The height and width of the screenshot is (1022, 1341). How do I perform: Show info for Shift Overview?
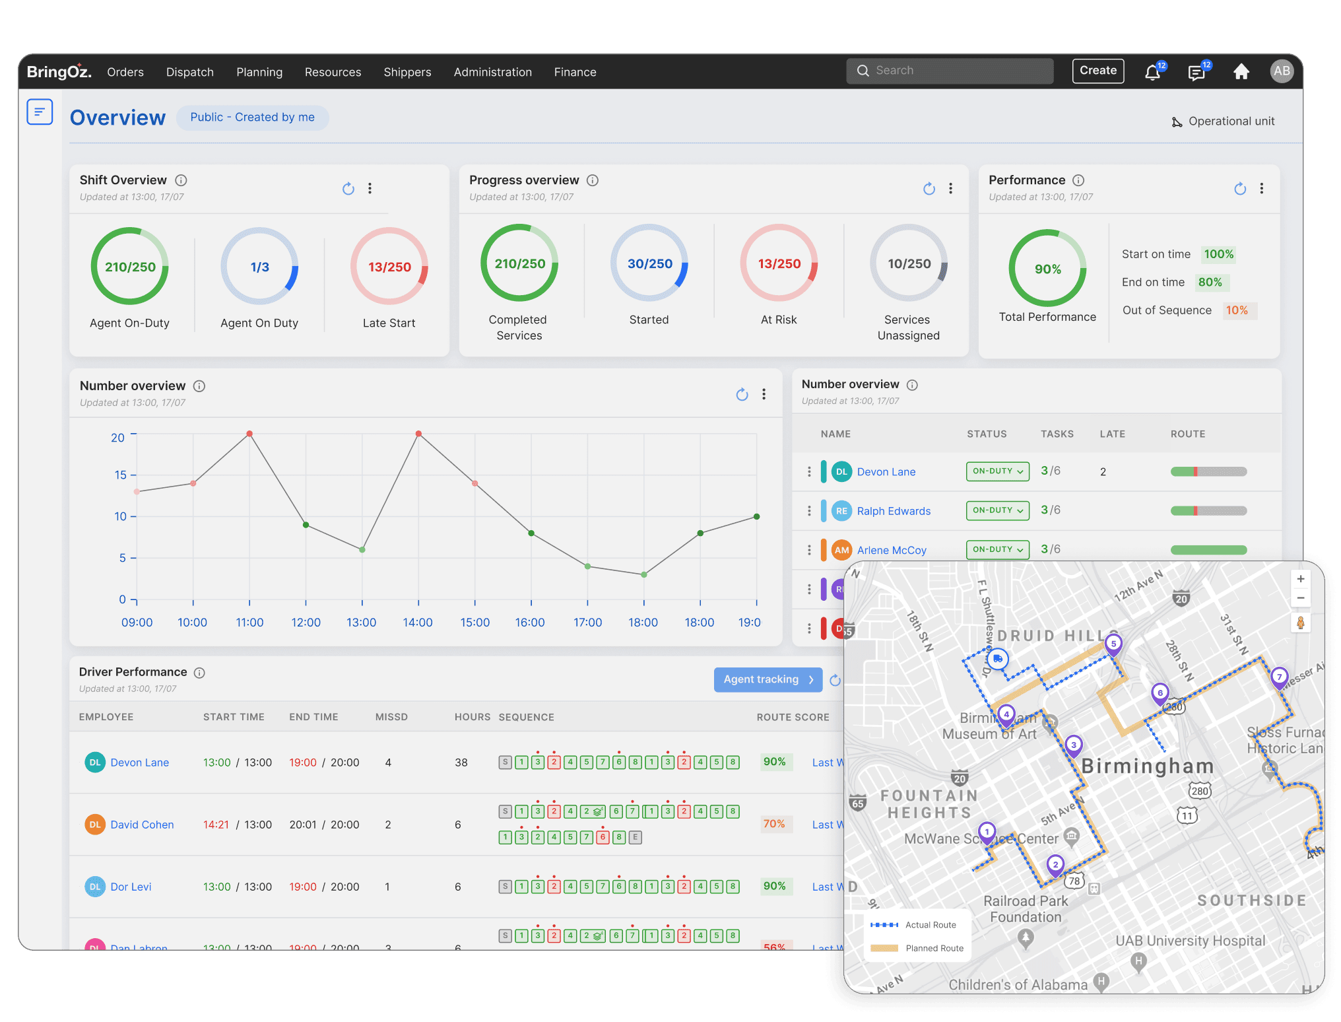pos(181,180)
